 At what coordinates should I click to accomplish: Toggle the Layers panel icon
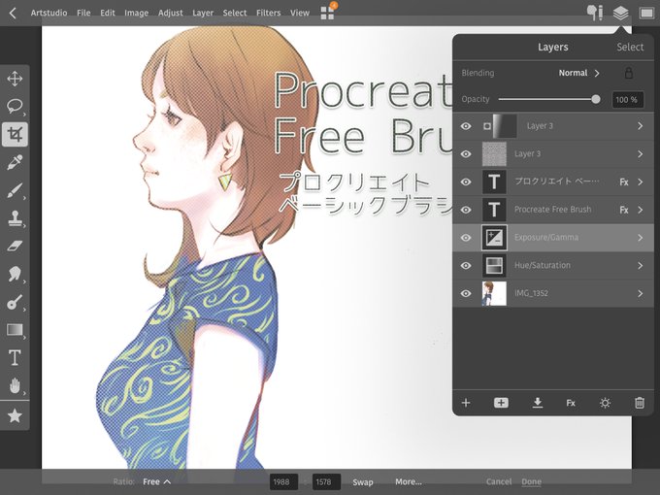(621, 13)
